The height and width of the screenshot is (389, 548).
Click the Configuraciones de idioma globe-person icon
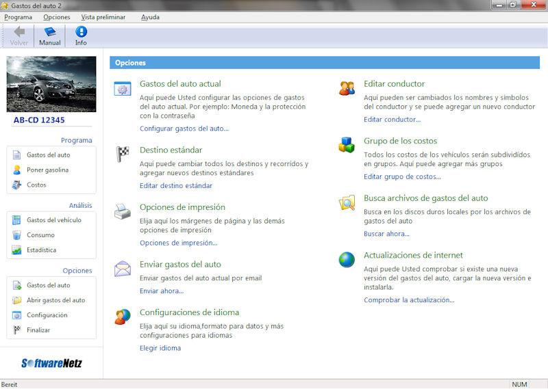click(x=123, y=317)
